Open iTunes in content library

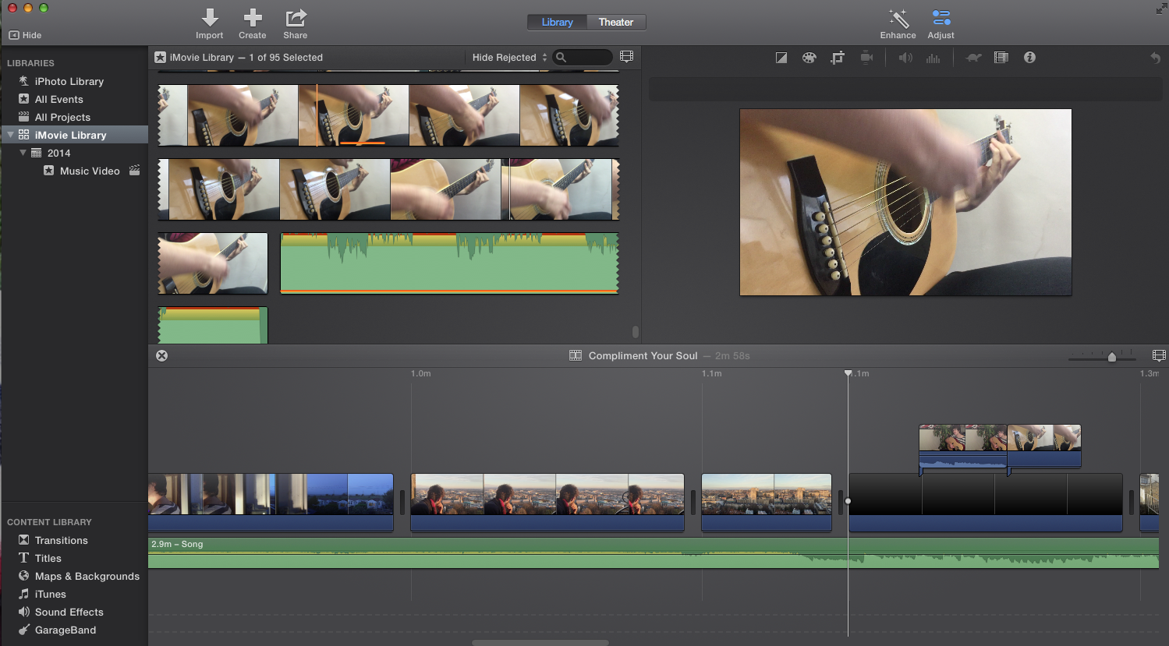click(50, 594)
